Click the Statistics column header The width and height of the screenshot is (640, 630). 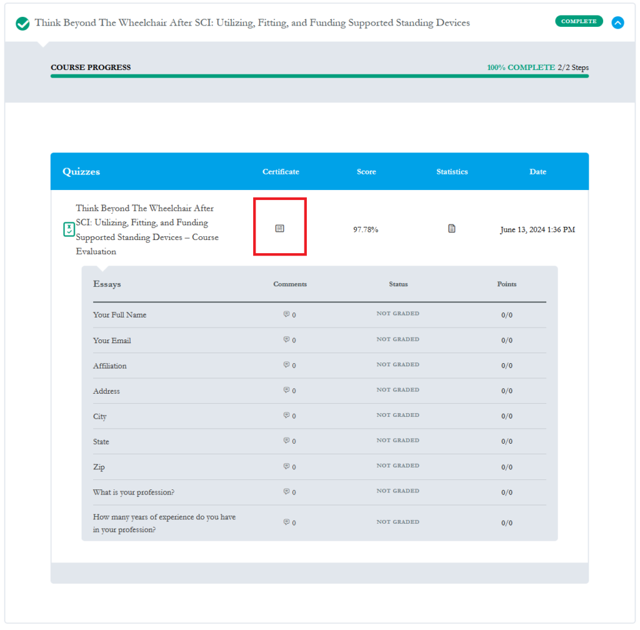(452, 172)
